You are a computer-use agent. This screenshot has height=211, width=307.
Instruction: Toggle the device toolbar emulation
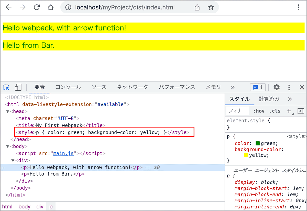pyautogui.click(x=18, y=87)
